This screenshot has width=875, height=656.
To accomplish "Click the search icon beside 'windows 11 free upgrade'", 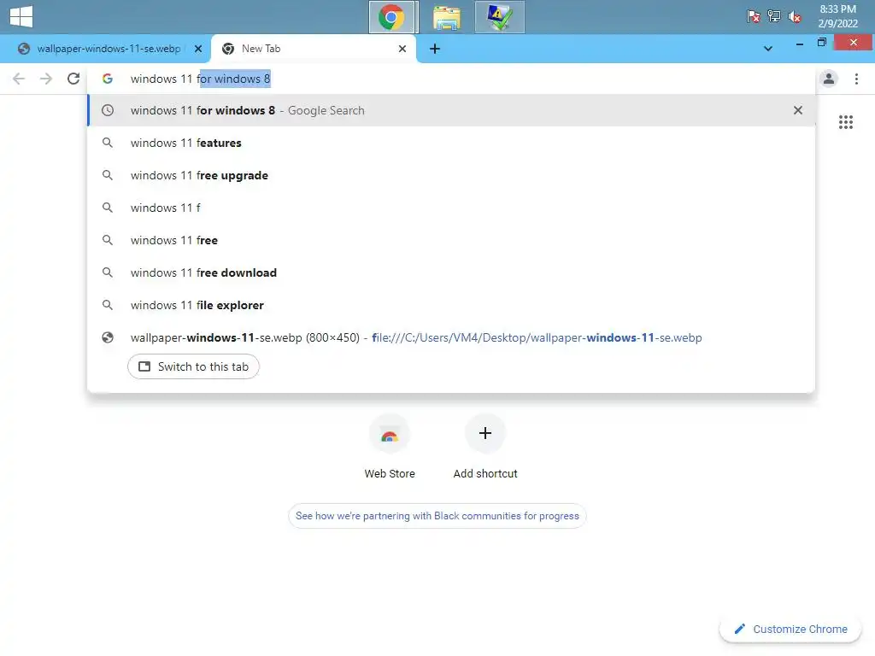I will click(x=108, y=175).
